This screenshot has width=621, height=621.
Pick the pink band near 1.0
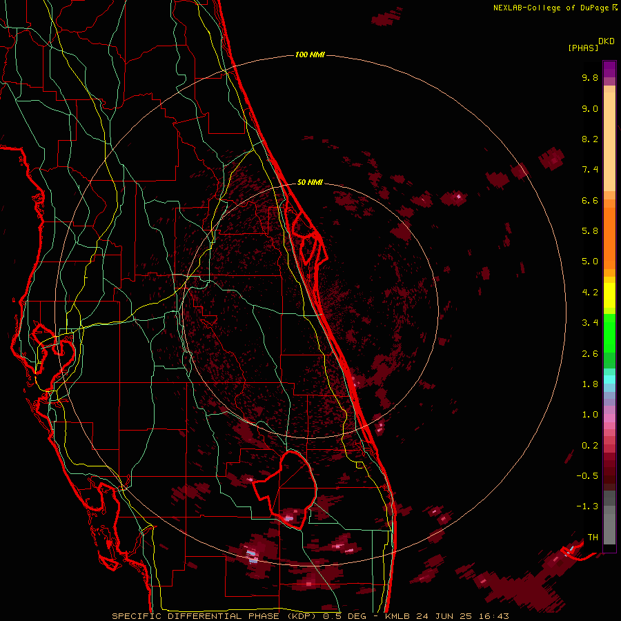609,418
